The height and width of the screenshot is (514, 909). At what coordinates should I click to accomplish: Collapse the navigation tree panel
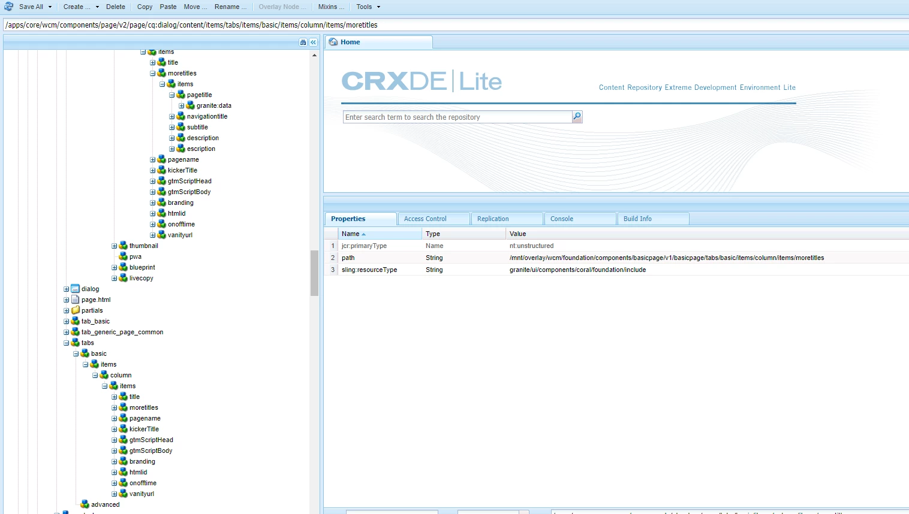(313, 42)
